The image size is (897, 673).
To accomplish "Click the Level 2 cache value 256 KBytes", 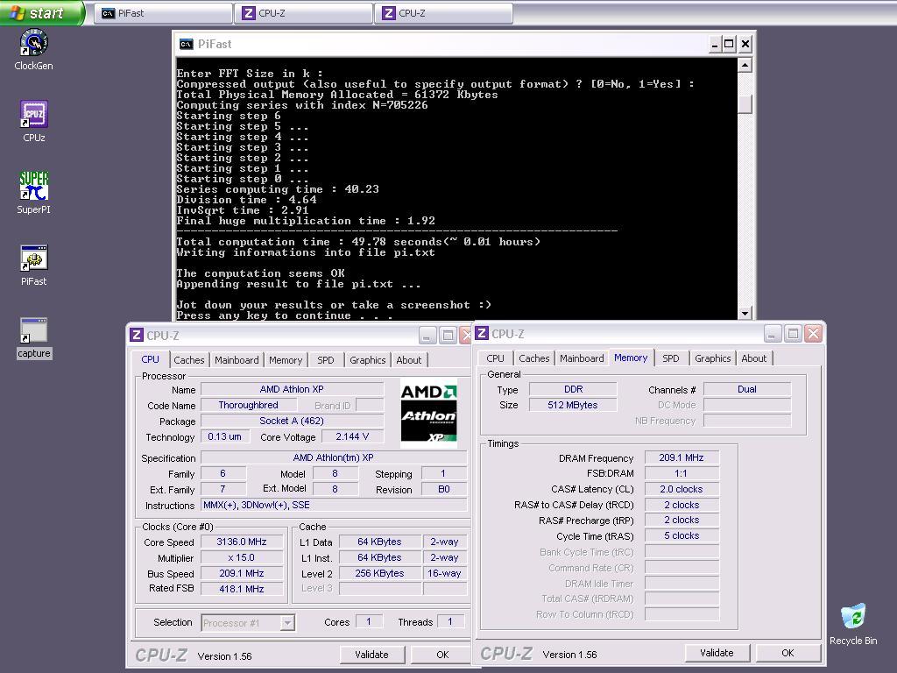I will click(379, 573).
